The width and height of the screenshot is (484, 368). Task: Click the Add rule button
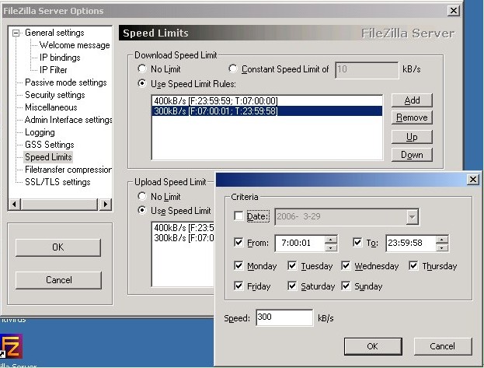point(412,100)
